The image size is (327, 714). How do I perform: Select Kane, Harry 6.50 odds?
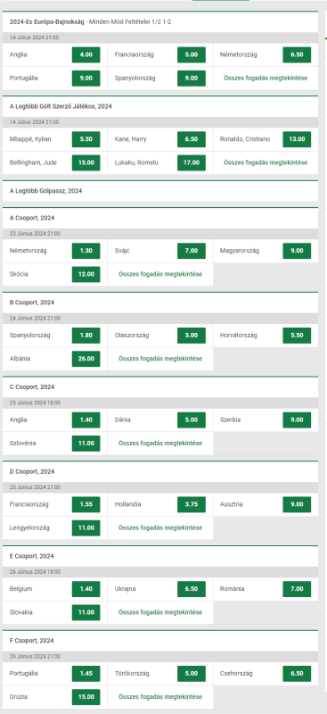[x=192, y=139]
